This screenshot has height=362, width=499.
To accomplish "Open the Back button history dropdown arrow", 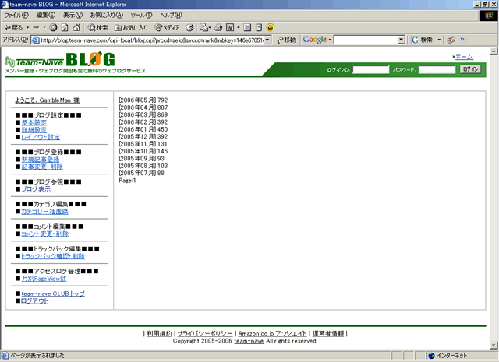I will tap(26, 27).
